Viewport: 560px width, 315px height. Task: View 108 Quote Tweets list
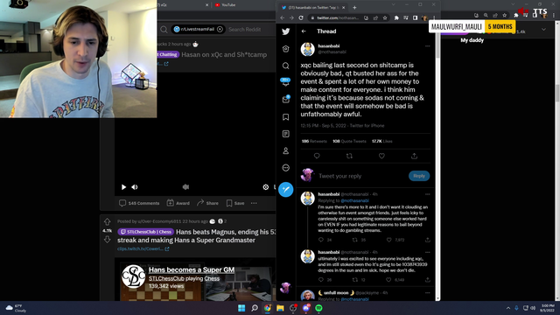349,141
